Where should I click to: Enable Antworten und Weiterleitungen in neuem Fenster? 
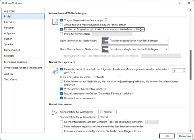(62, 25)
